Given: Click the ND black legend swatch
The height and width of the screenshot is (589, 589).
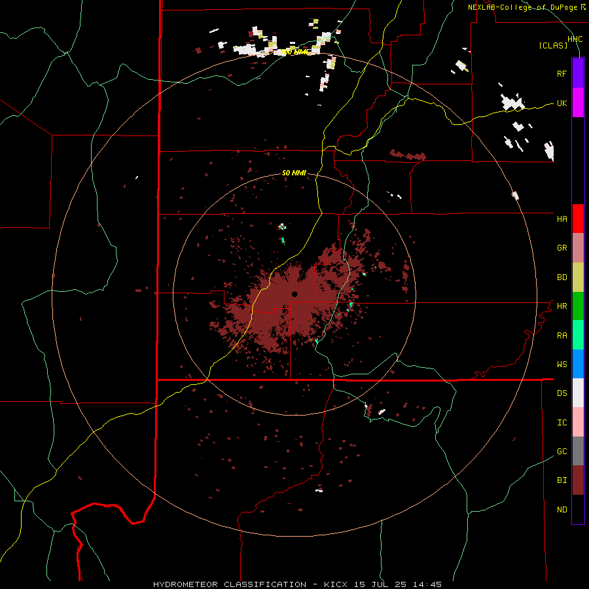Looking at the screenshot, I should click(x=578, y=509).
